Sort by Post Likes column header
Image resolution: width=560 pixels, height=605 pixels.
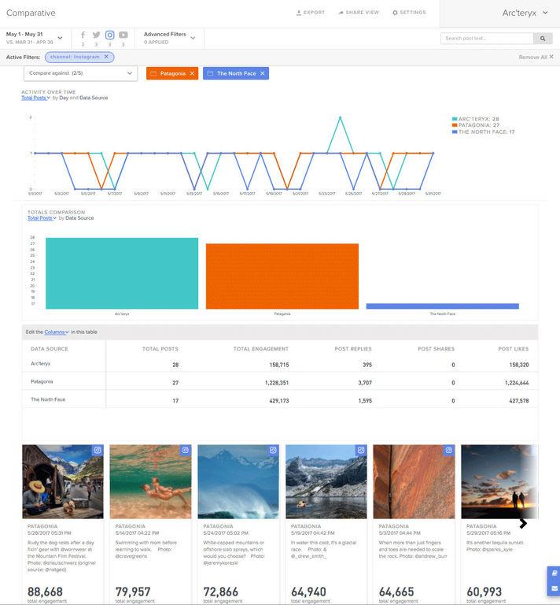click(513, 349)
